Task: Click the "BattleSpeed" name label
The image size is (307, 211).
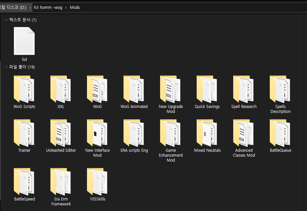Action: pyautogui.click(x=24, y=199)
